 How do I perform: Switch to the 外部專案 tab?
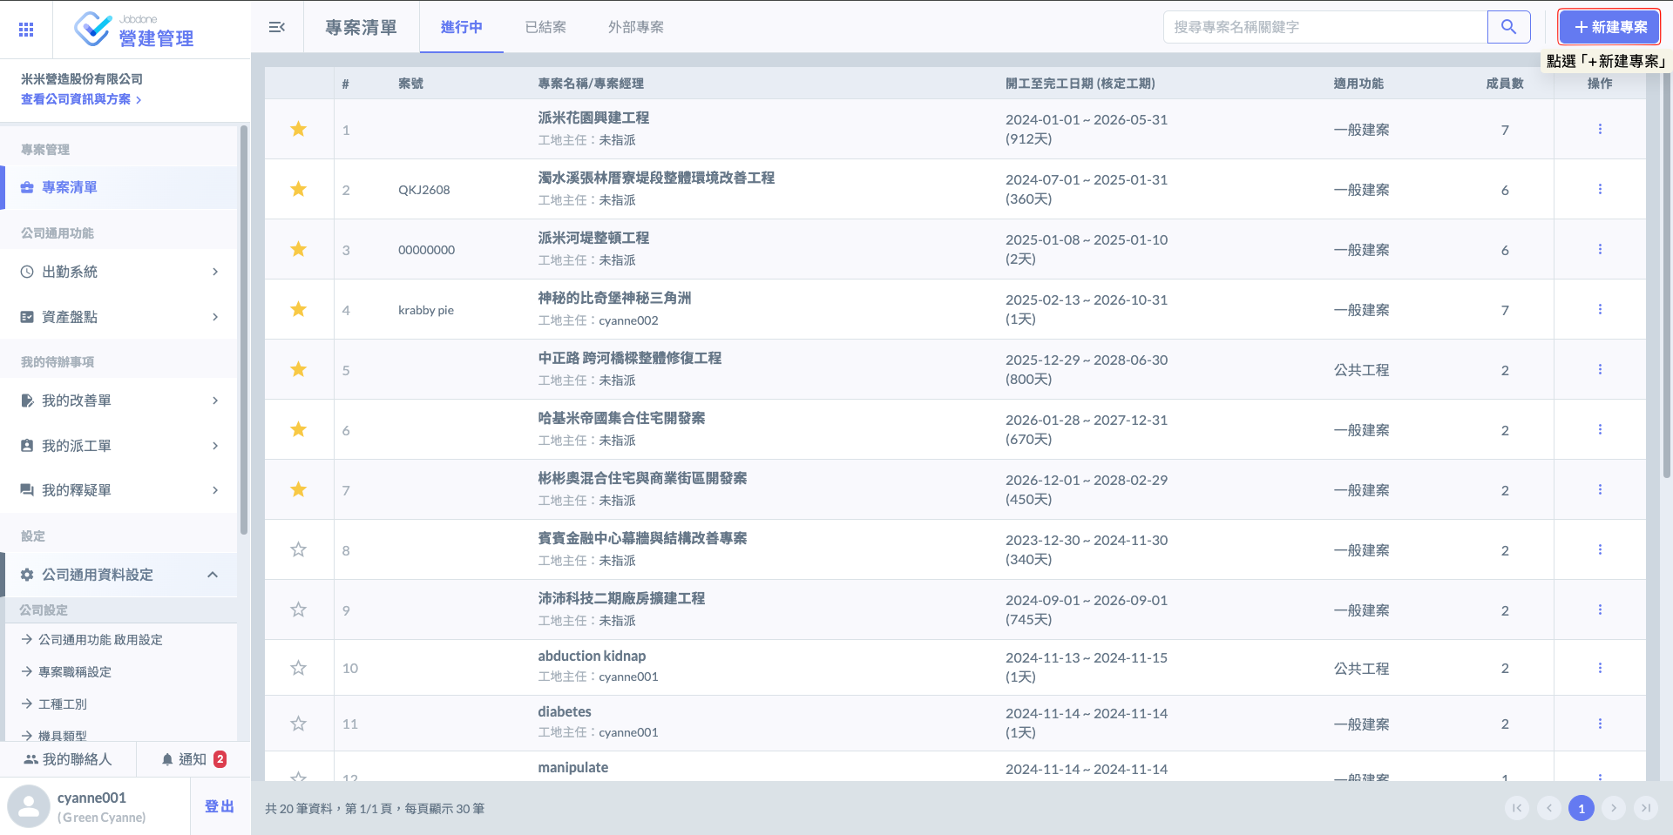pos(635,27)
